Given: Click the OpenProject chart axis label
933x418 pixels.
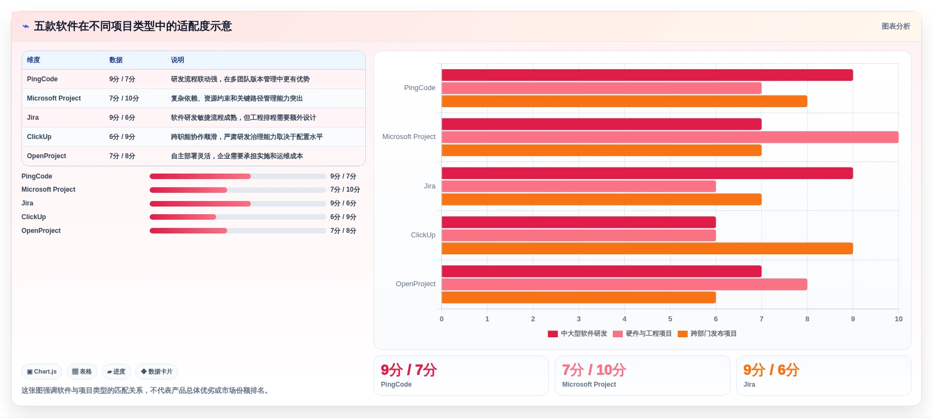Looking at the screenshot, I should click(x=415, y=284).
